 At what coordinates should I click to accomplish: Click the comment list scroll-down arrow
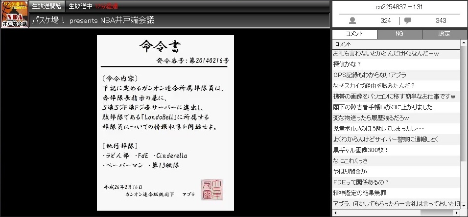[x=464, y=205]
